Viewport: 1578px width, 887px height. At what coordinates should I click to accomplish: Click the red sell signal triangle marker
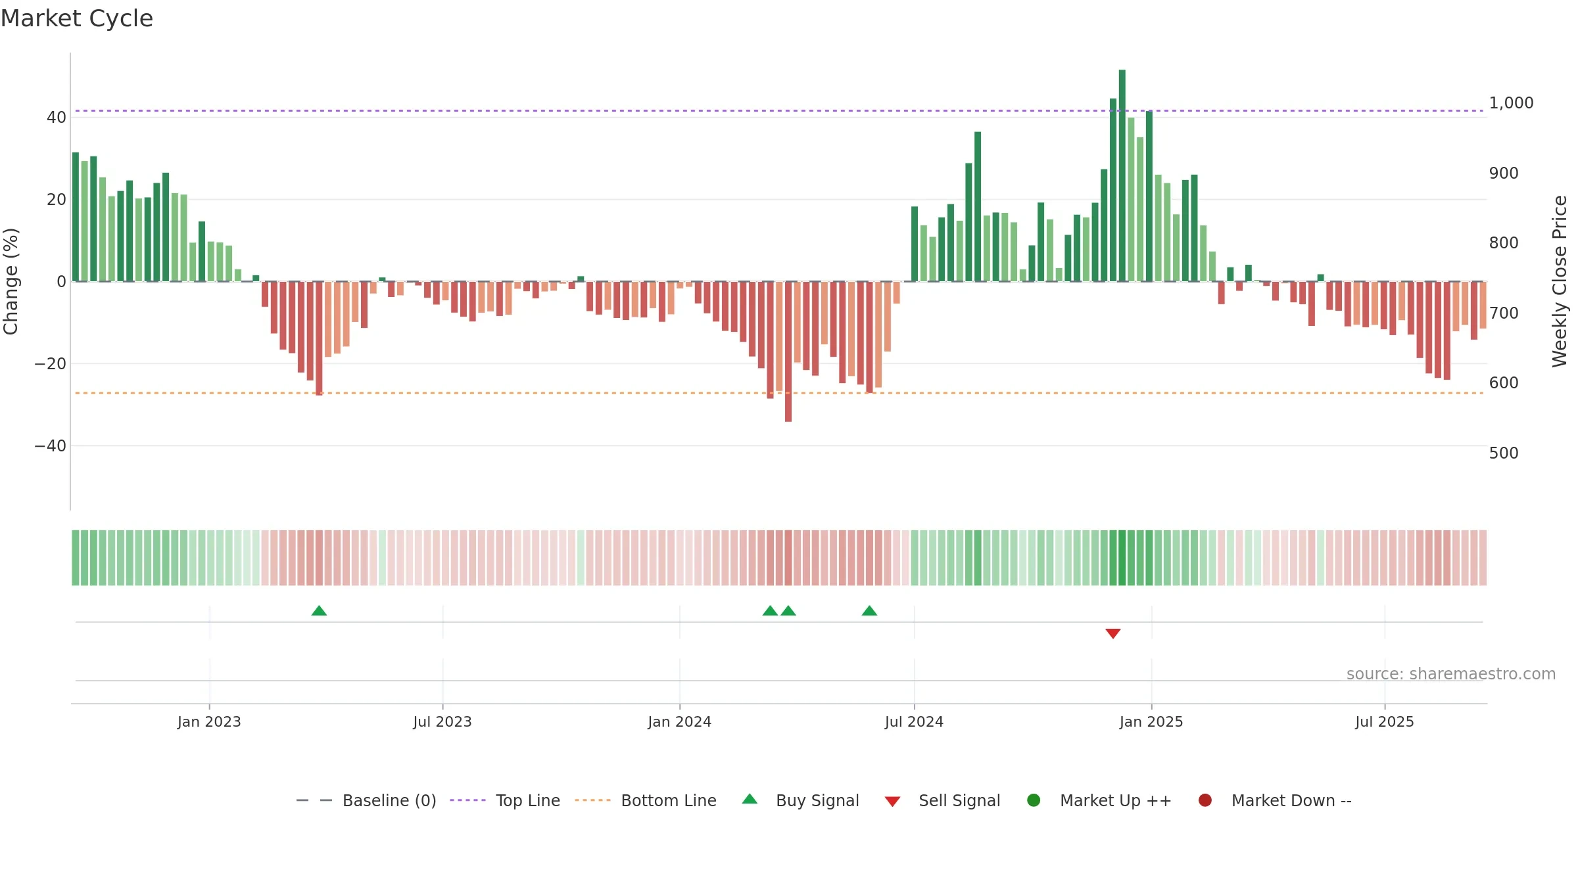[1112, 633]
